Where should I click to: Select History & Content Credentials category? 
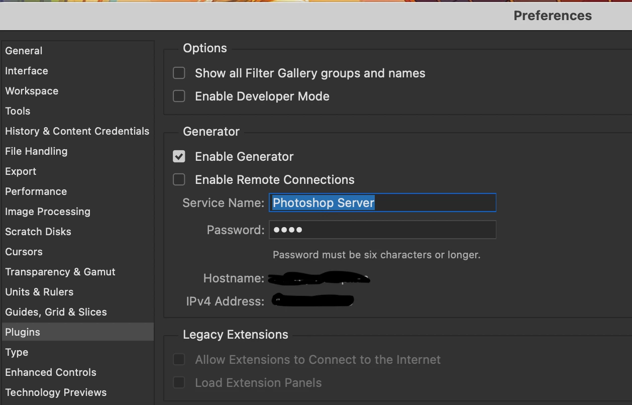(x=77, y=131)
